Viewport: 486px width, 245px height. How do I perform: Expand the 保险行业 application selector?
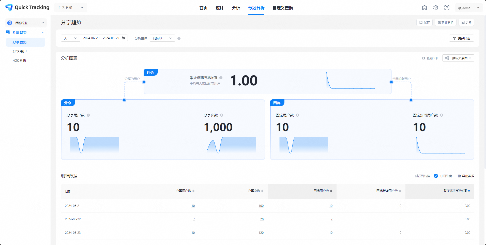(26, 23)
